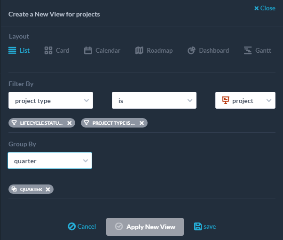
Task: Choose the Dashboard pie chart icon
Action: [191, 50]
